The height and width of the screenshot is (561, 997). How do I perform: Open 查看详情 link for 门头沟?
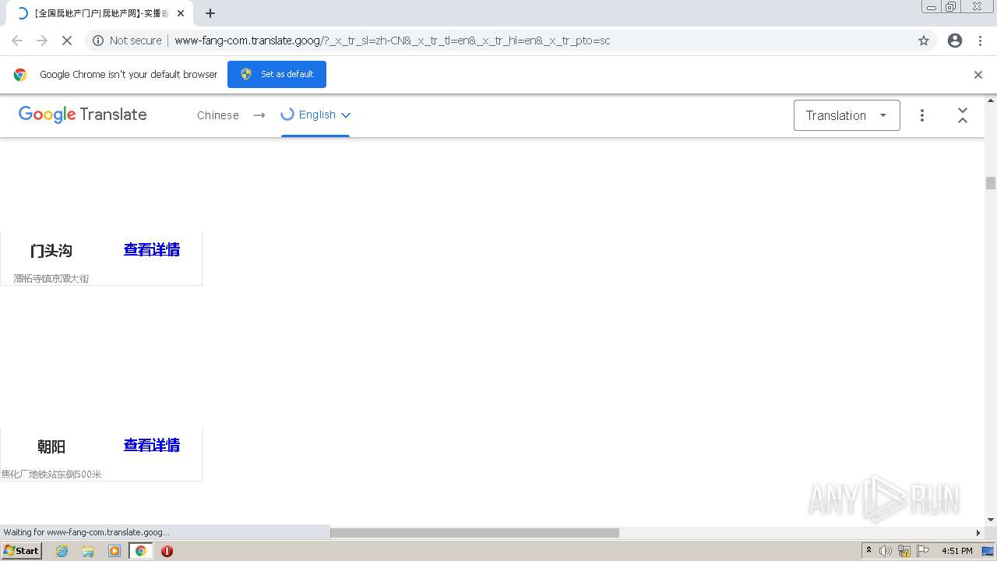click(x=152, y=249)
